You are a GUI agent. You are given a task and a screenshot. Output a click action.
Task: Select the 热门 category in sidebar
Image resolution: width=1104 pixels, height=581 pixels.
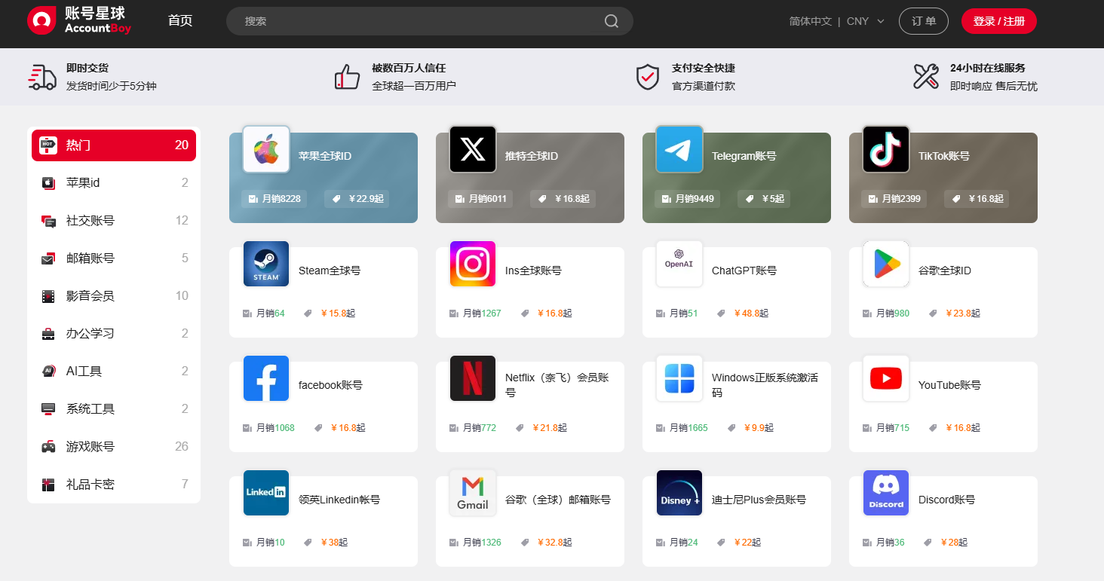click(113, 145)
